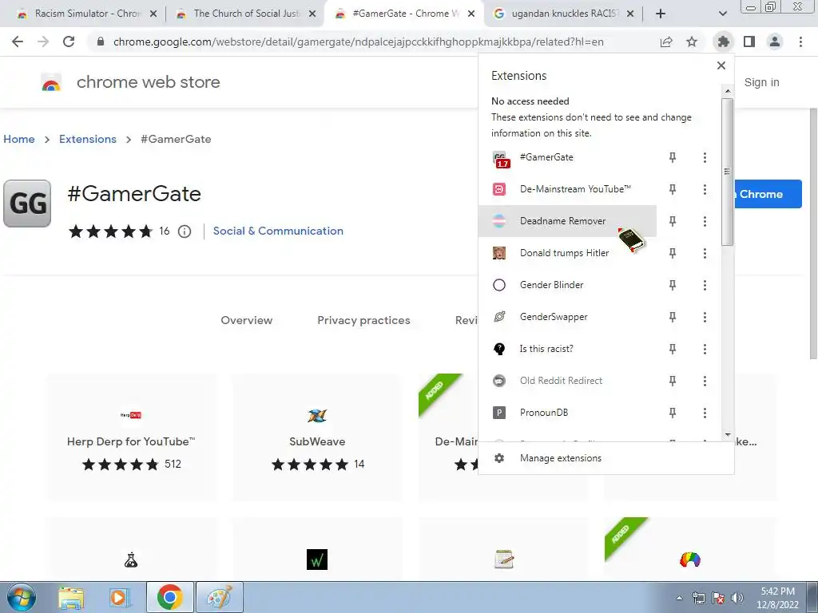Click the Donald trumps Hitler extension icon
The image size is (818, 613).
tap(499, 253)
